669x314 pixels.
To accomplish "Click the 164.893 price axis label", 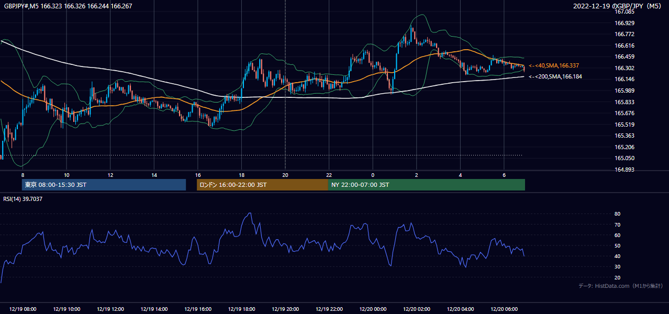I will pyautogui.click(x=625, y=170).
